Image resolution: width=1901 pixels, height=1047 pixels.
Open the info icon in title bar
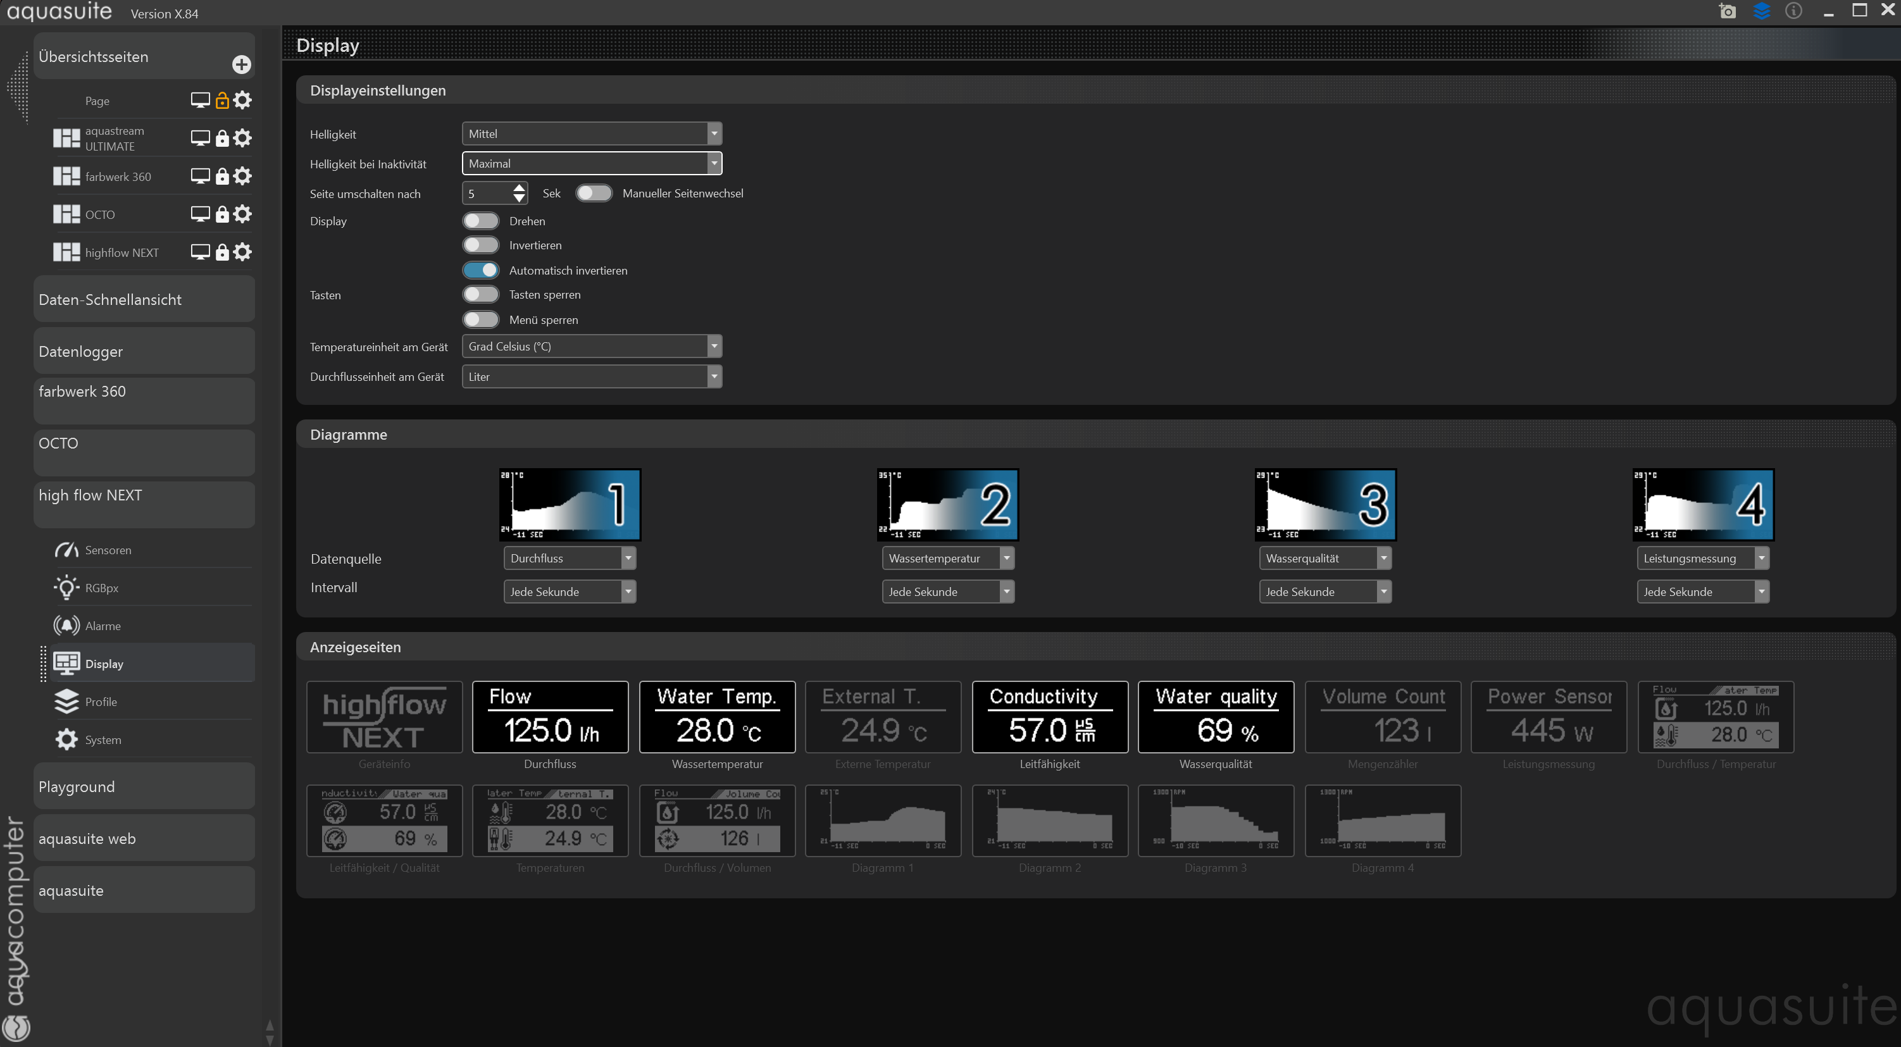click(x=1794, y=11)
